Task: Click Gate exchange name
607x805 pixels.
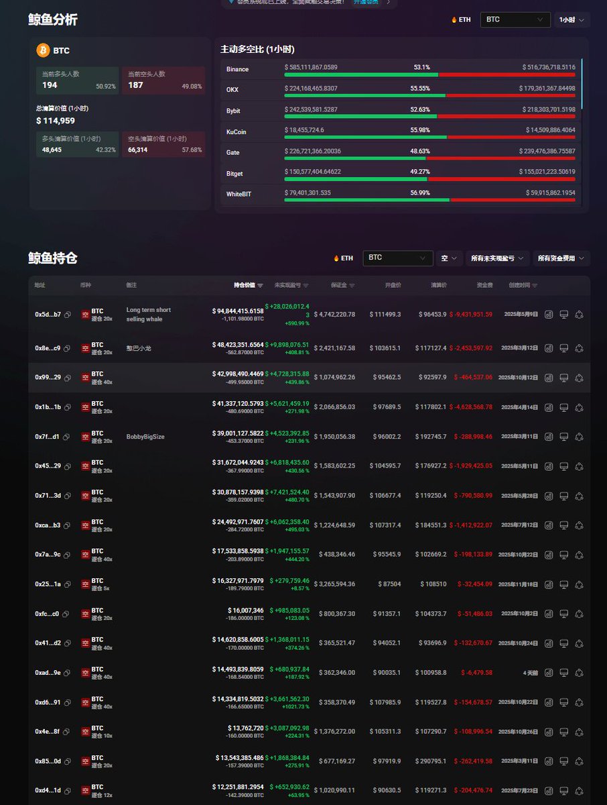Action: click(x=232, y=153)
